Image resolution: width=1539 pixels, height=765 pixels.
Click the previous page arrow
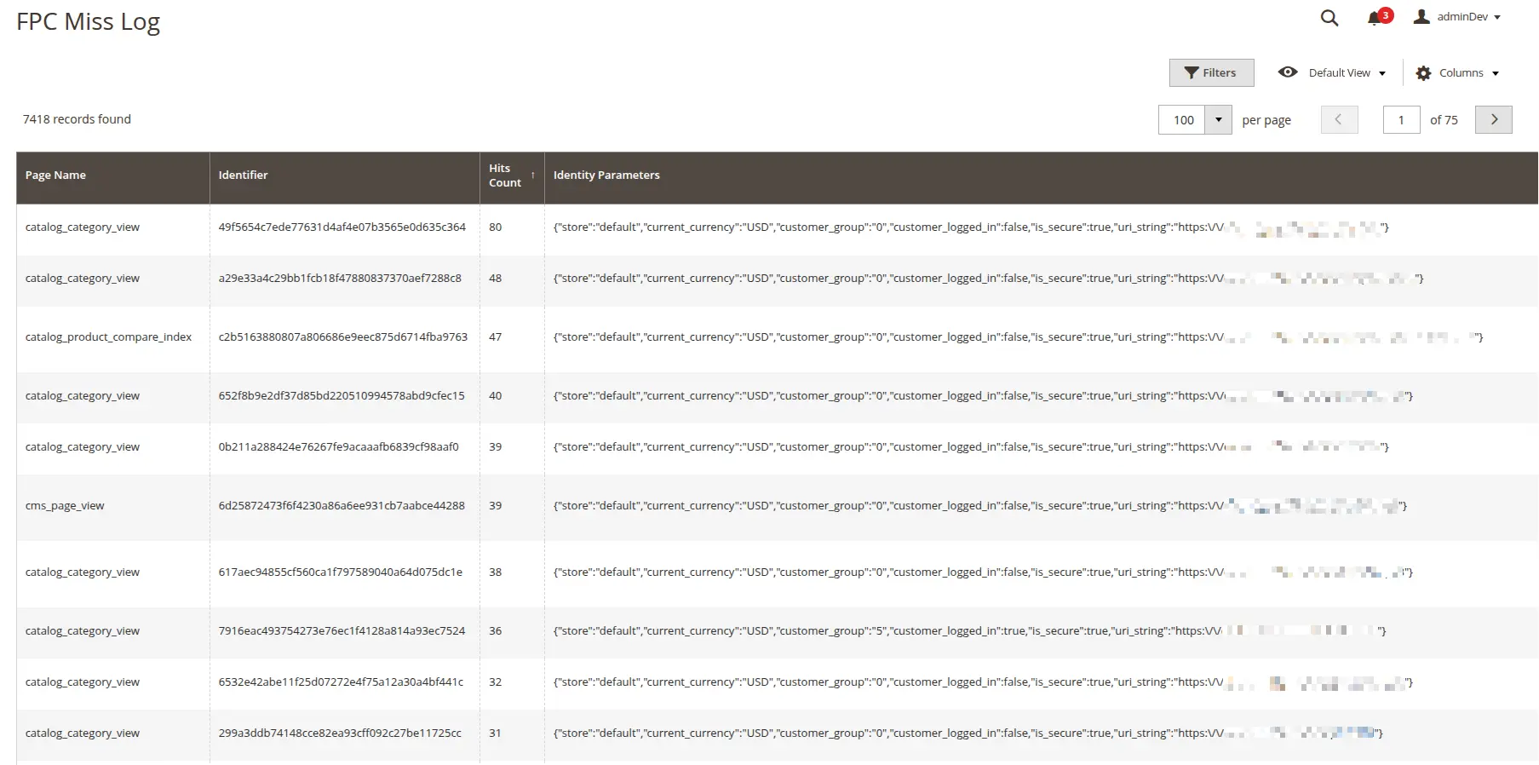click(x=1339, y=120)
